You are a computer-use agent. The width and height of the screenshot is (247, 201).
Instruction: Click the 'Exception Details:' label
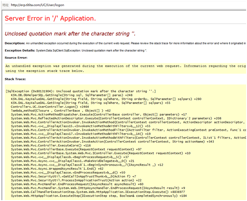(20, 50)
